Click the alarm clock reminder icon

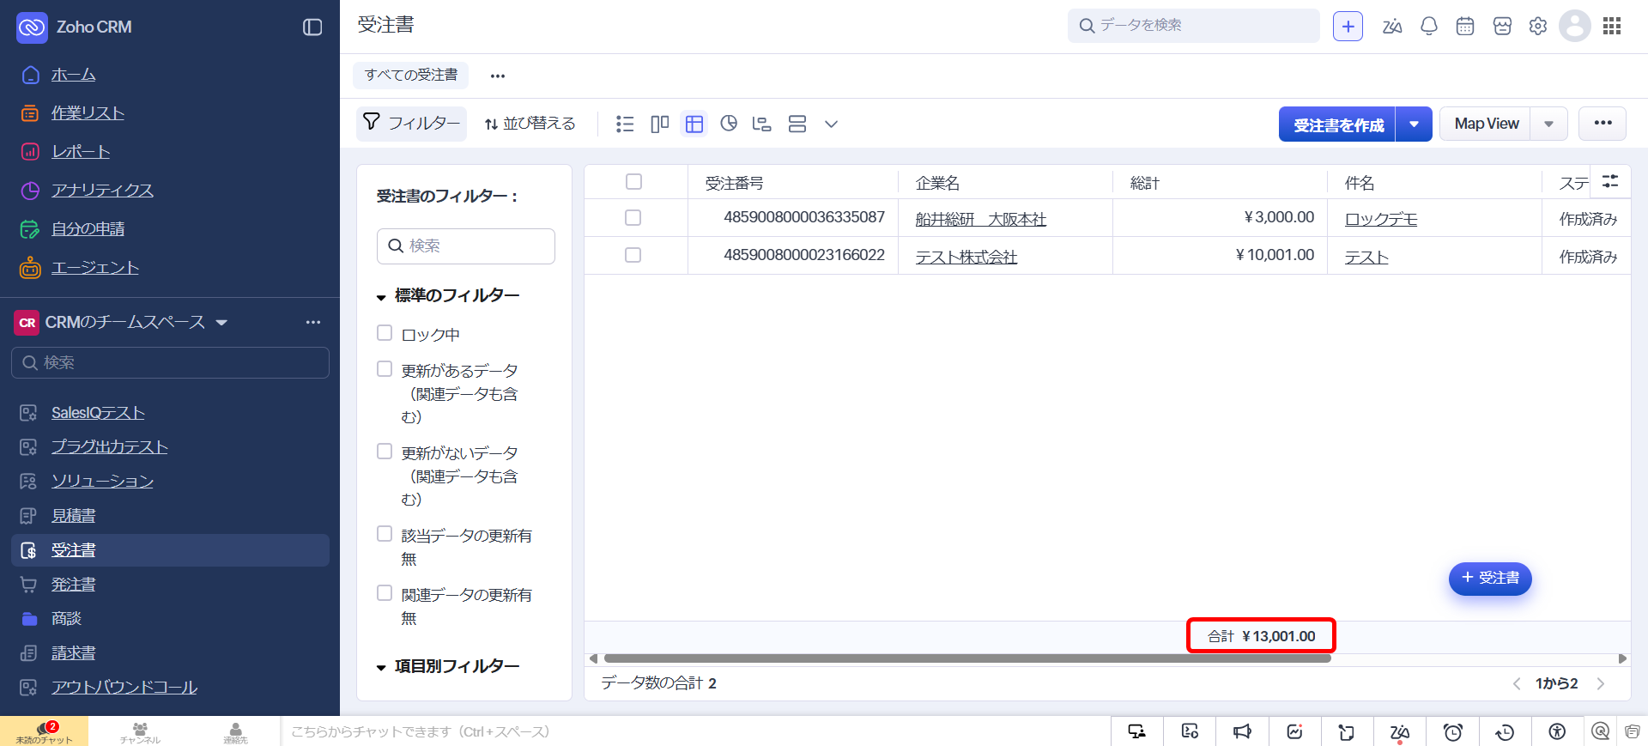(x=1452, y=731)
